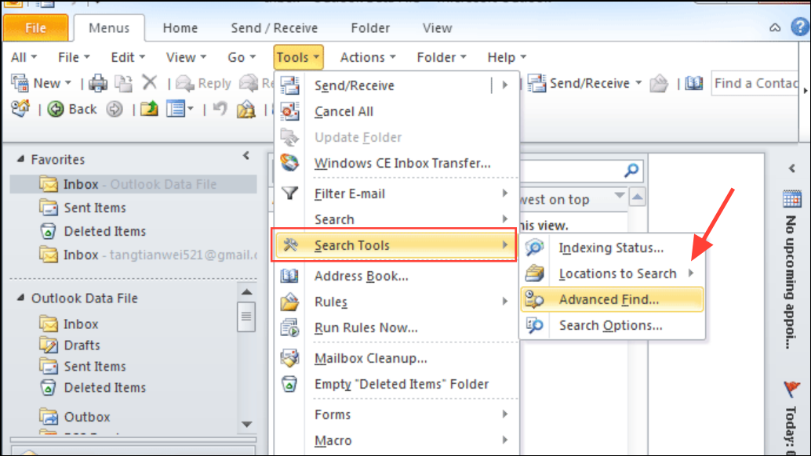
Task: Open the Gmail Inbox in Favorites
Action: [147, 255]
